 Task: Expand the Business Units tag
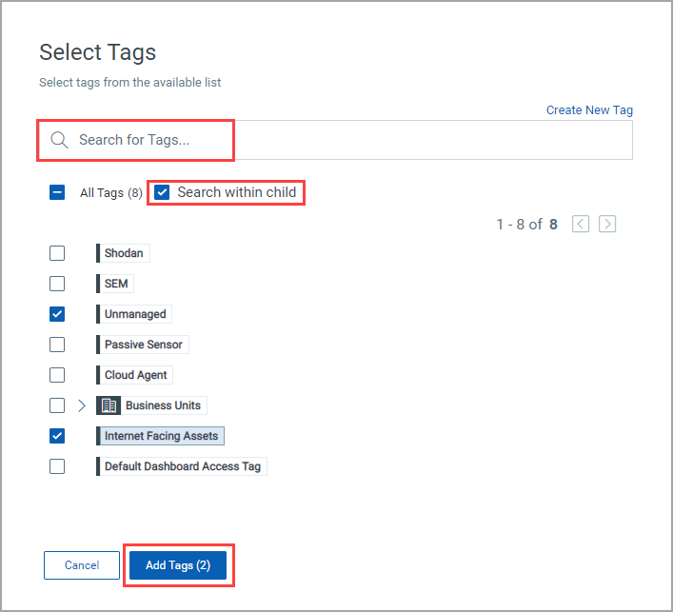83,405
